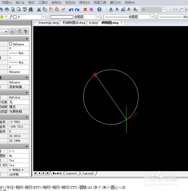Open the text height 30 dropdown

(x=164, y=10)
